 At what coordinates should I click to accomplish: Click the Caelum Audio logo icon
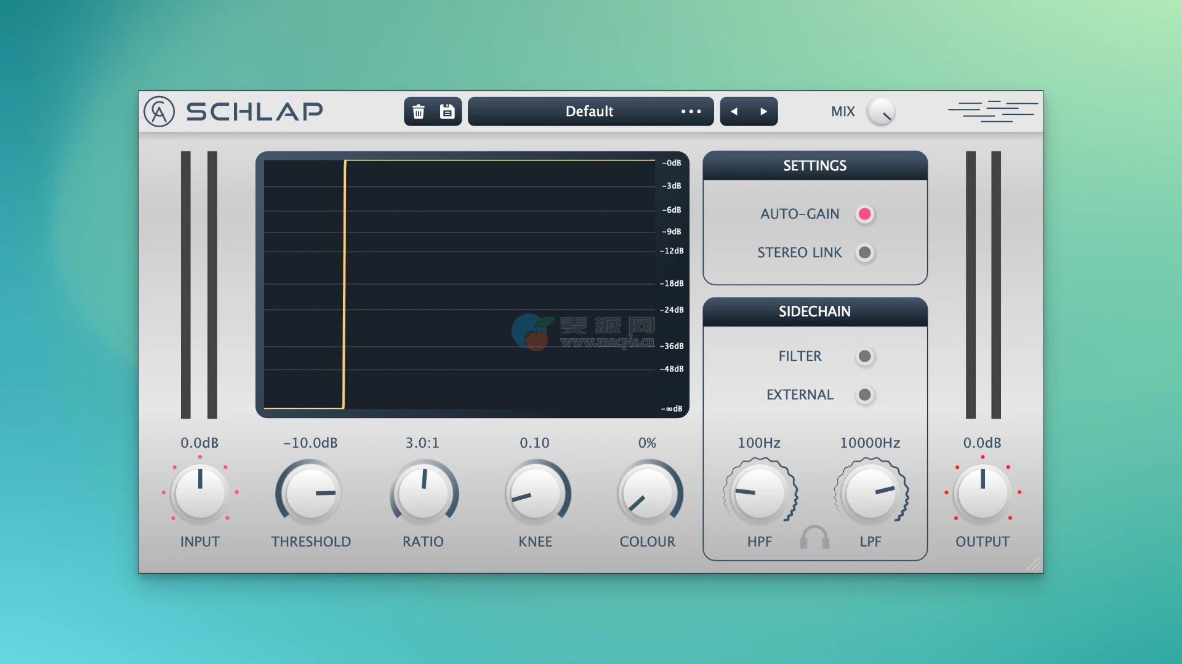click(159, 111)
